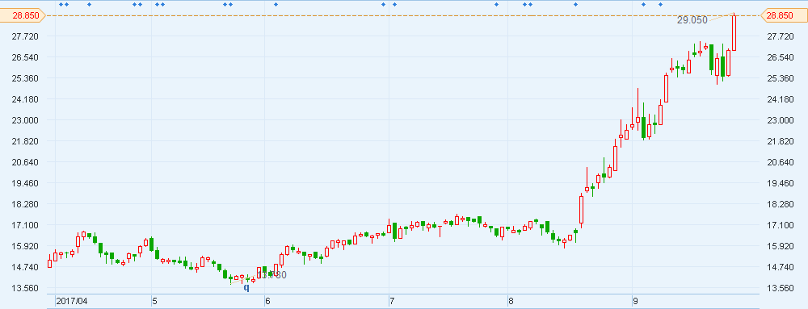This screenshot has height=309, width=808.
Task: Select month 8 on the date axis
Action: (x=511, y=301)
